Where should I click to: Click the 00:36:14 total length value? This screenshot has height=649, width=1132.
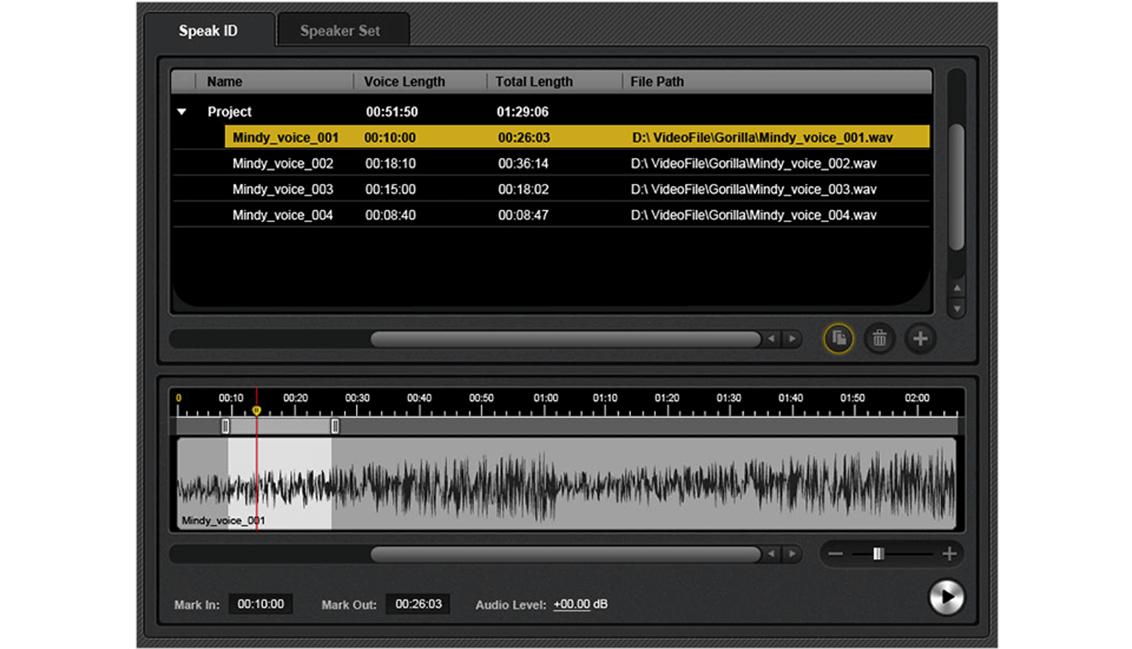point(523,163)
